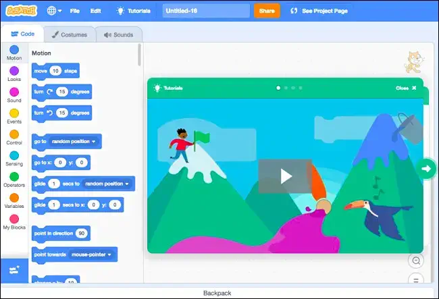Click the orange Share button
The image size is (439, 299).
click(x=267, y=11)
